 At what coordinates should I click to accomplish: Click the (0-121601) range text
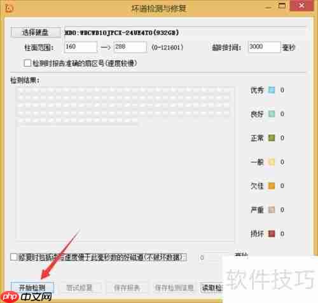coord(167,47)
